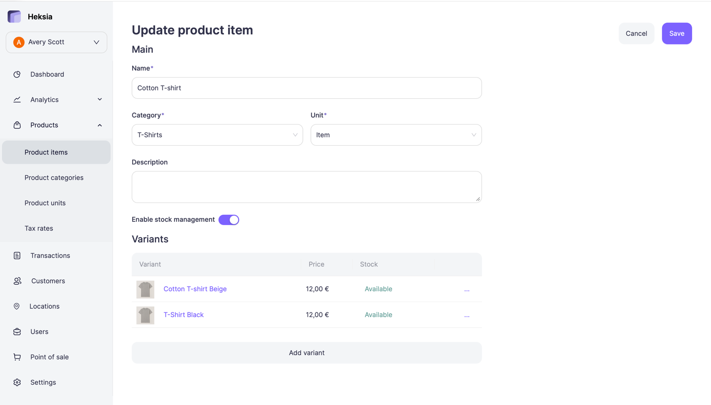Open Settings with the gear icon

[17, 382]
